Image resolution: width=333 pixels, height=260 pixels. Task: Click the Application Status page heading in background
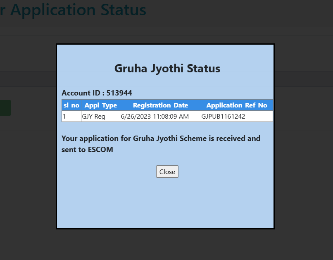point(73,10)
